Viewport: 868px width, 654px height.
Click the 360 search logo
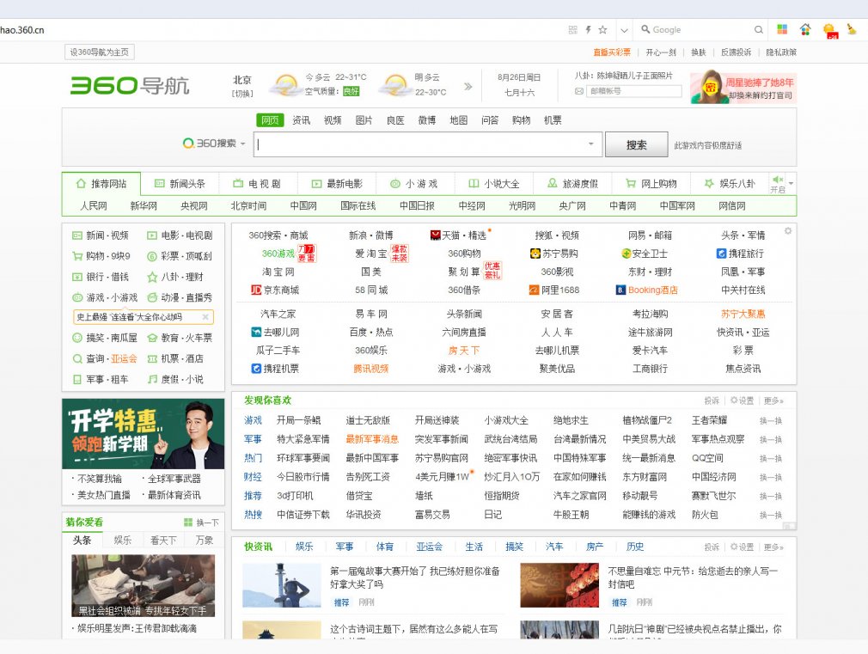[x=209, y=144]
